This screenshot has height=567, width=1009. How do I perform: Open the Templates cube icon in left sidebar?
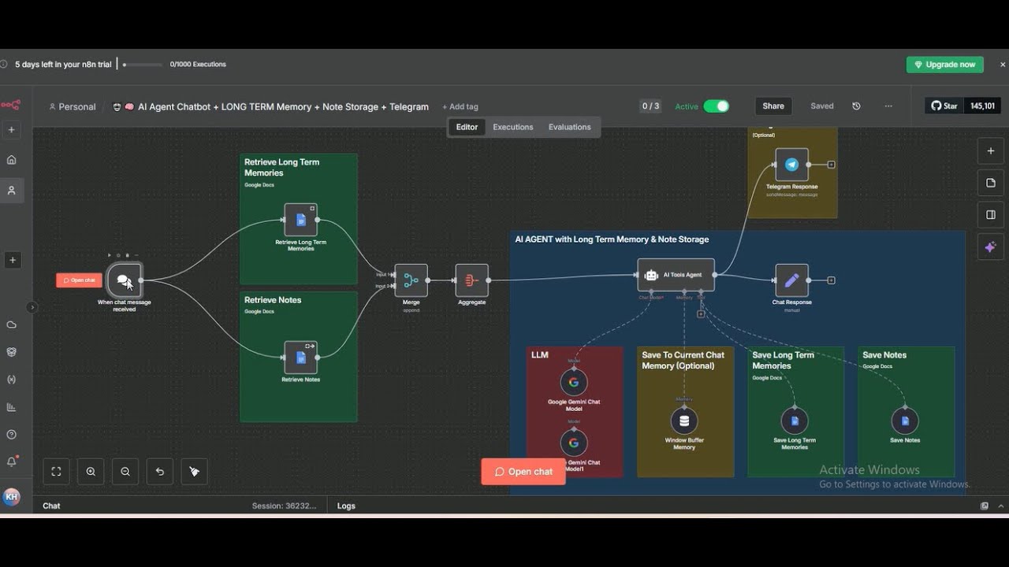pyautogui.click(x=12, y=352)
